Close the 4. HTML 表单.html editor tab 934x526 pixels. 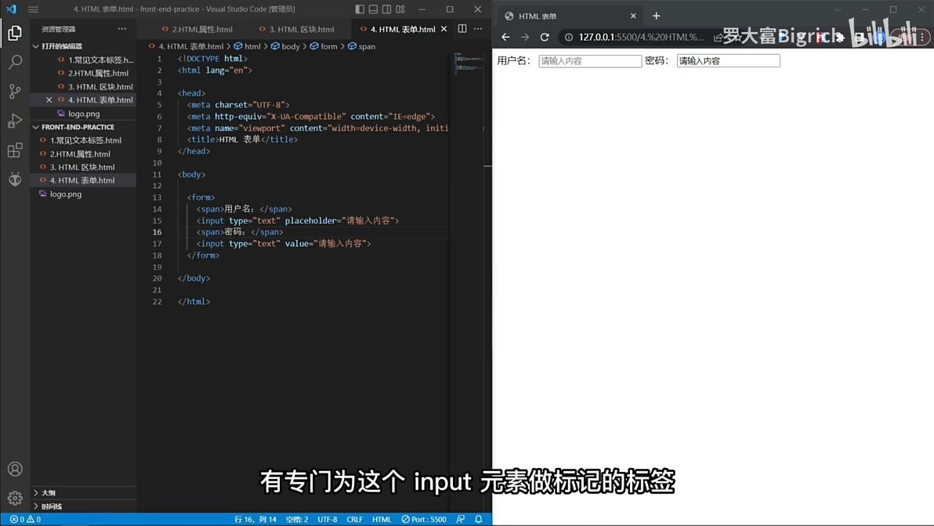[x=443, y=29]
